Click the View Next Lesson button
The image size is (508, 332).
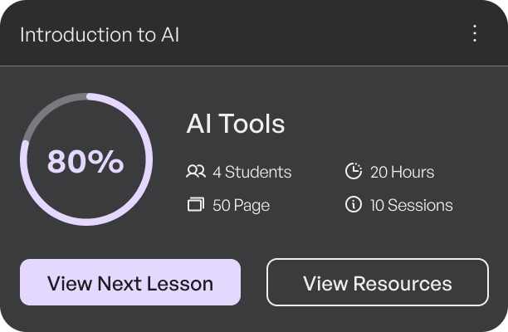(x=130, y=282)
